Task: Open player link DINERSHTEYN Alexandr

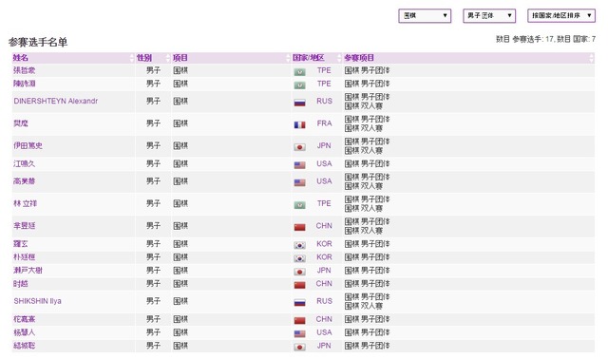Action: pyautogui.click(x=55, y=101)
